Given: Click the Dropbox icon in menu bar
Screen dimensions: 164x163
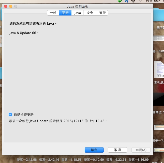Looking at the screenshot, I should pyautogui.click(x=133, y=1).
